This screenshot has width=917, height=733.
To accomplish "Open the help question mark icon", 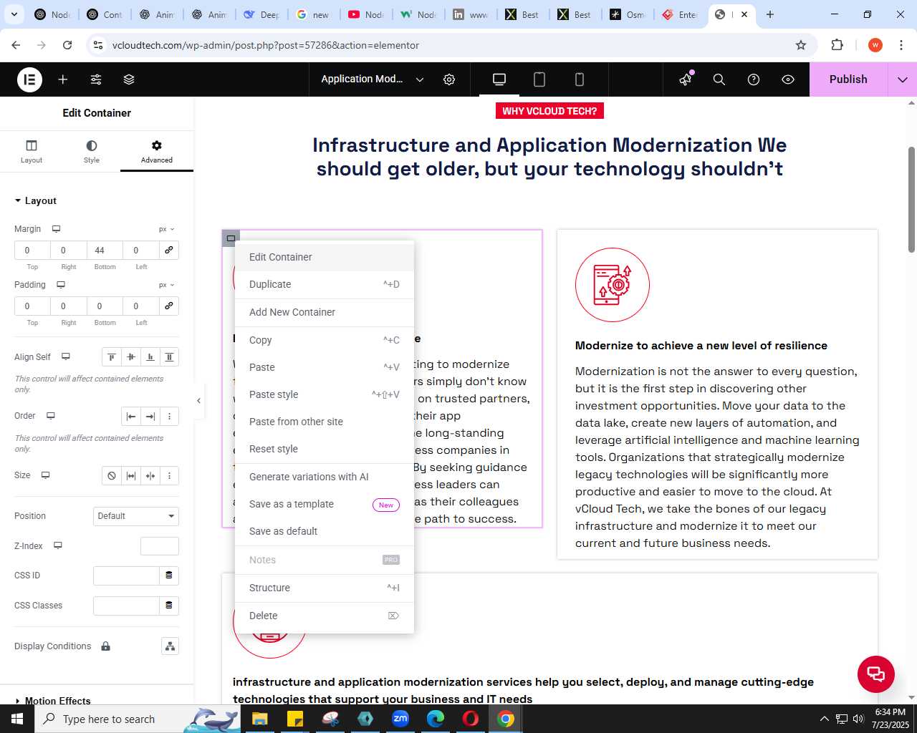I will click(x=754, y=79).
